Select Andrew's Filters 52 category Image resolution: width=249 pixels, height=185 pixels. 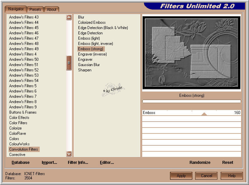[x=24, y=70]
